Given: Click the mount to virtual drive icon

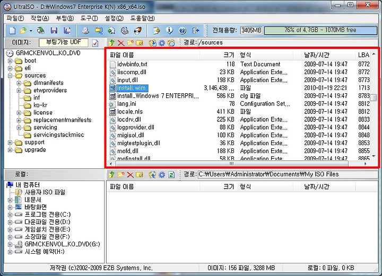Looking at the screenshot, I should point(125,30).
